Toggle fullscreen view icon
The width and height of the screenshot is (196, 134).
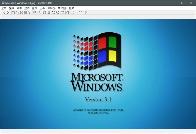tap(72, 12)
